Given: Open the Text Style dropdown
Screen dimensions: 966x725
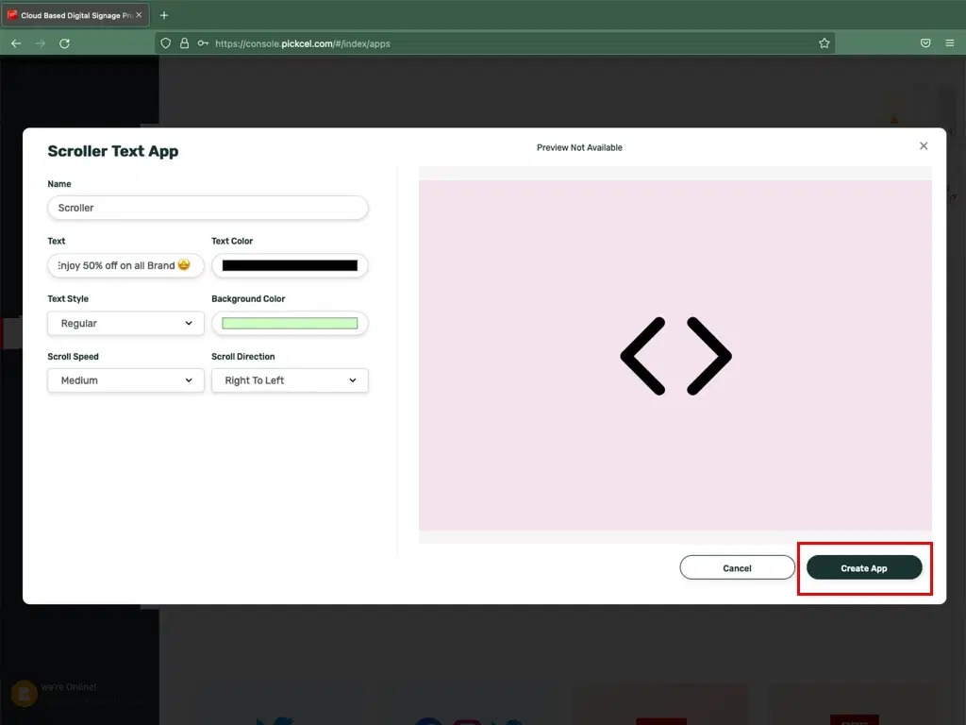Looking at the screenshot, I should tap(125, 323).
